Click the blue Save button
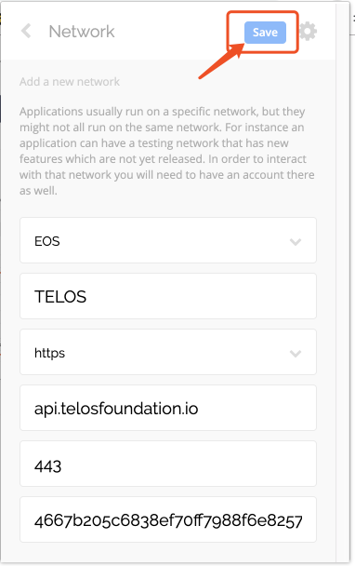Screen dimensions: 355x566 pyautogui.click(x=265, y=33)
